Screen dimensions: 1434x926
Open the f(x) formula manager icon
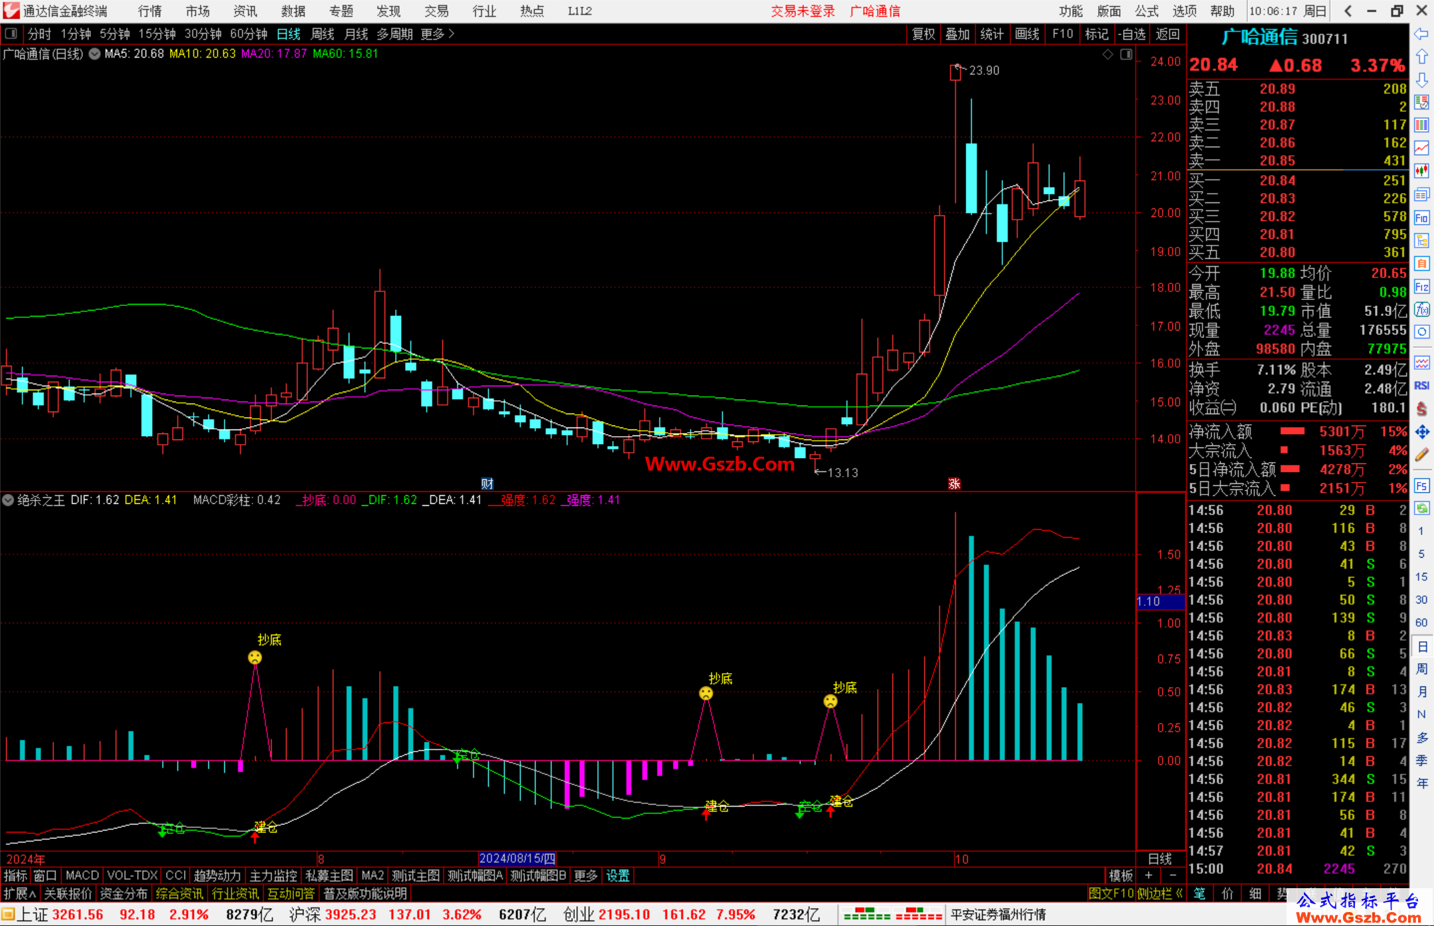(x=1421, y=309)
